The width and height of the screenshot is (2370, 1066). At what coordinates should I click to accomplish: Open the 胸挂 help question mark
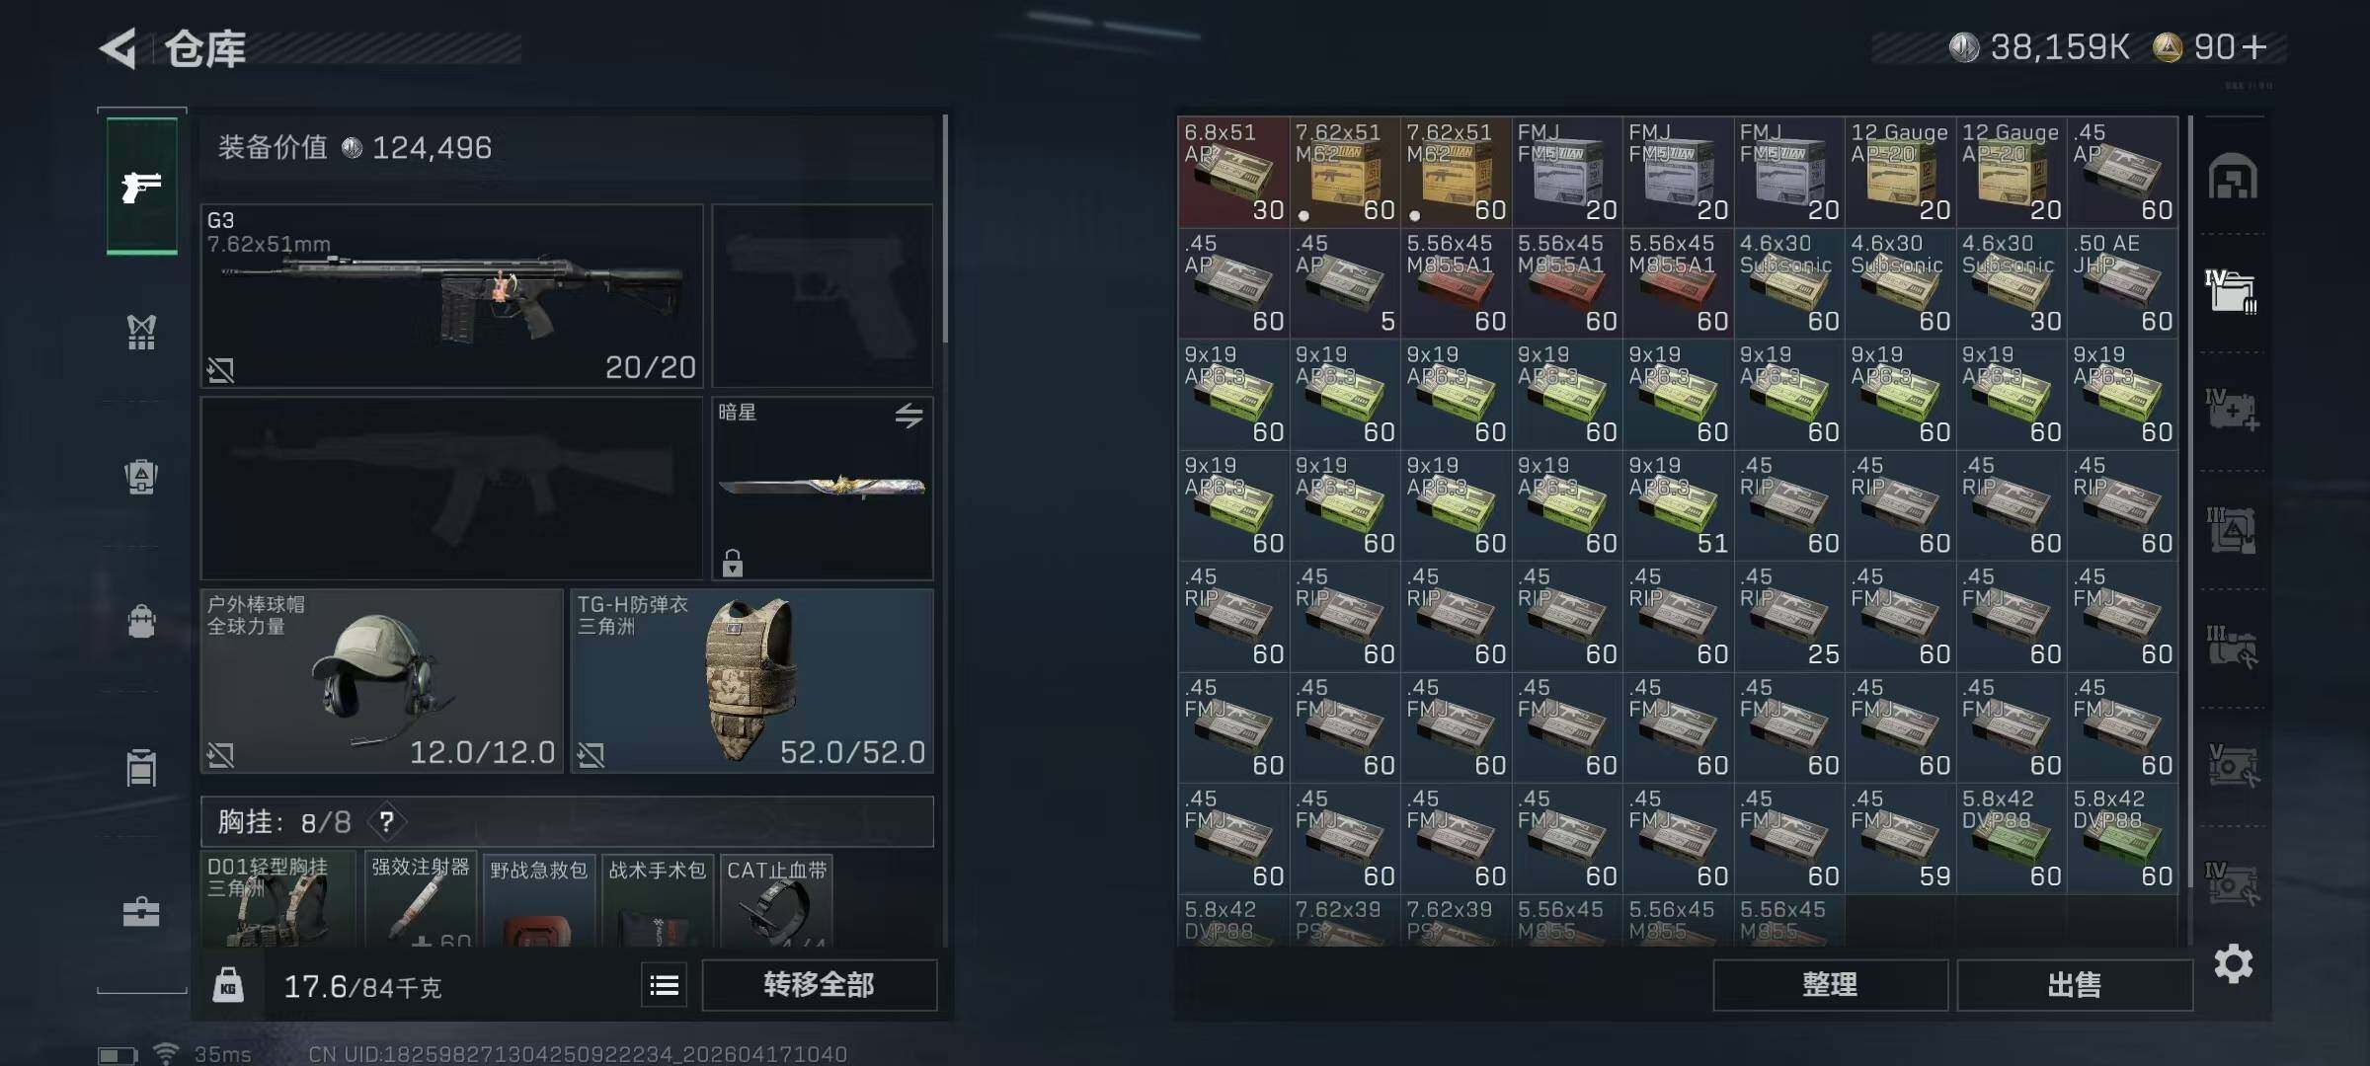click(387, 821)
